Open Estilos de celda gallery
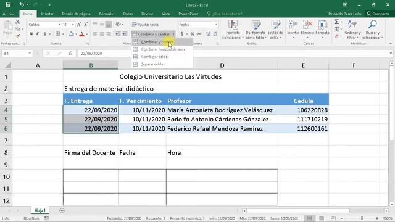Viewport: 395px width, 222px height. click(x=275, y=30)
